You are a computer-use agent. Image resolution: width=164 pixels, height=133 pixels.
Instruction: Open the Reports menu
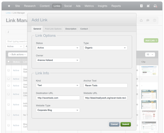[x=116, y=6]
